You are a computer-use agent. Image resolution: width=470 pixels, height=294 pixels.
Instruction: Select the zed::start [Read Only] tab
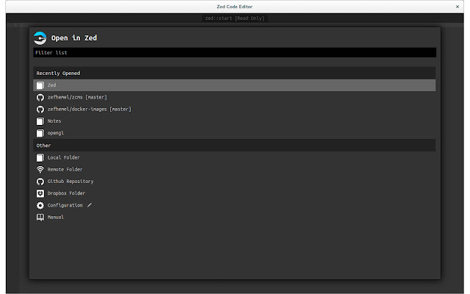coord(235,18)
